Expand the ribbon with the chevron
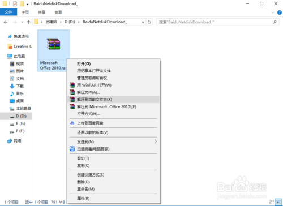283x206 pixels. (x=272, y=12)
